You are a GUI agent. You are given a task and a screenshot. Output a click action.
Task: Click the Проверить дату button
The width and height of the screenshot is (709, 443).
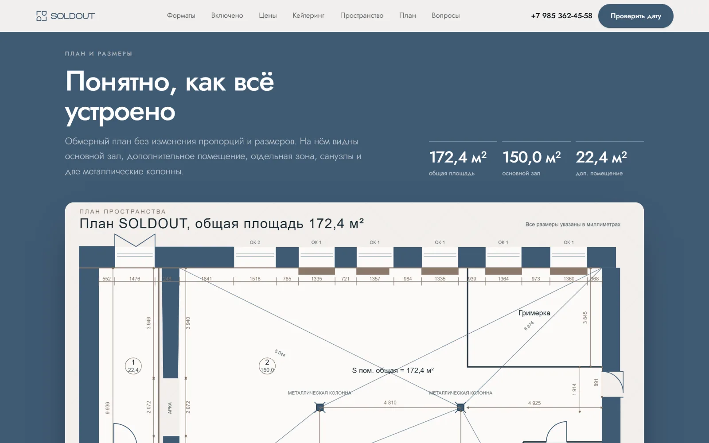click(x=635, y=16)
